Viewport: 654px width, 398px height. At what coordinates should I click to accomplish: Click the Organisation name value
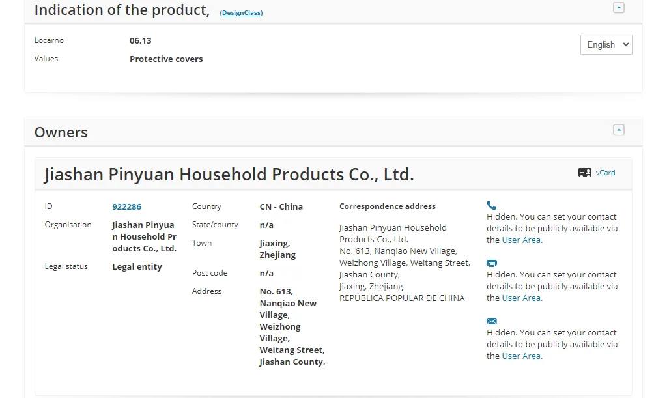(x=145, y=237)
